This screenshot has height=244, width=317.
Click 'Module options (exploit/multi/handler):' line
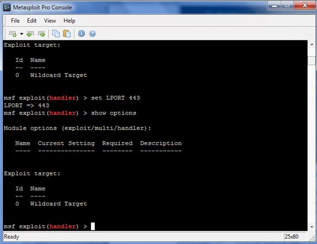pyautogui.click(x=77, y=128)
